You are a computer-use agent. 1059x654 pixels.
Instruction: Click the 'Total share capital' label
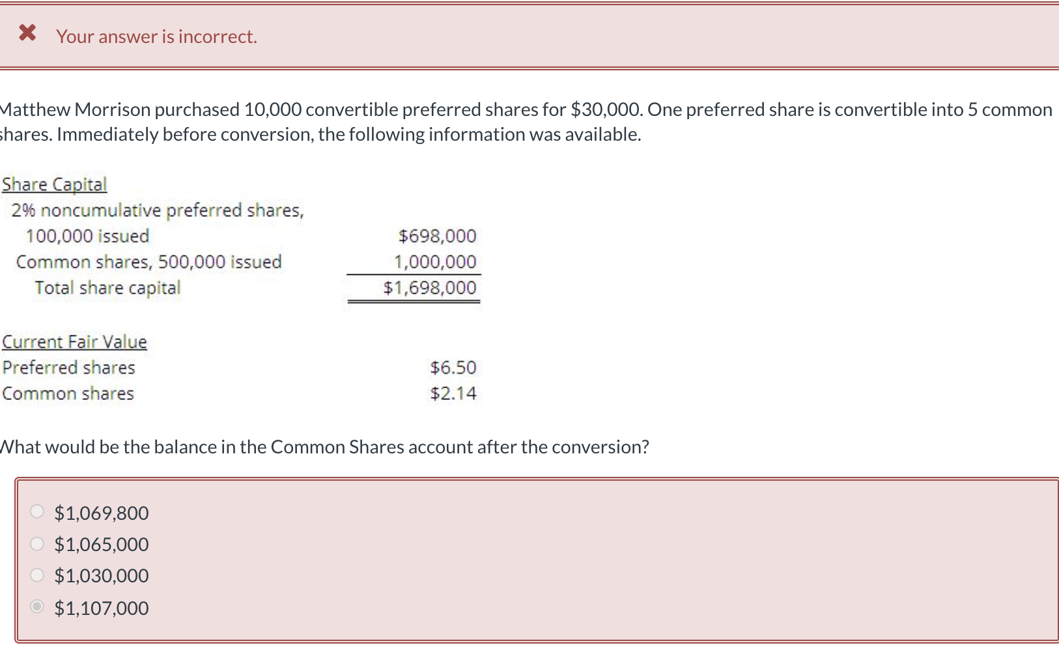click(x=107, y=287)
